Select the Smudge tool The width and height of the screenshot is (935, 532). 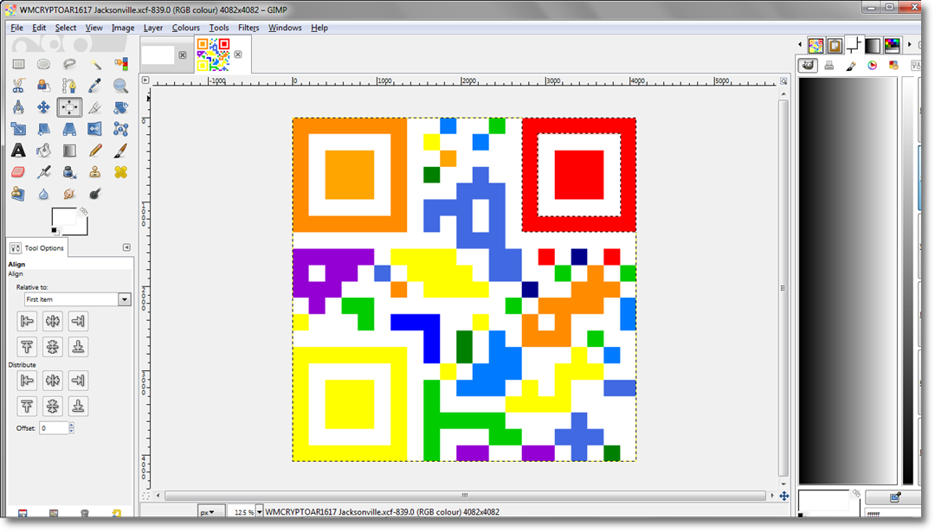pyautogui.click(x=69, y=194)
